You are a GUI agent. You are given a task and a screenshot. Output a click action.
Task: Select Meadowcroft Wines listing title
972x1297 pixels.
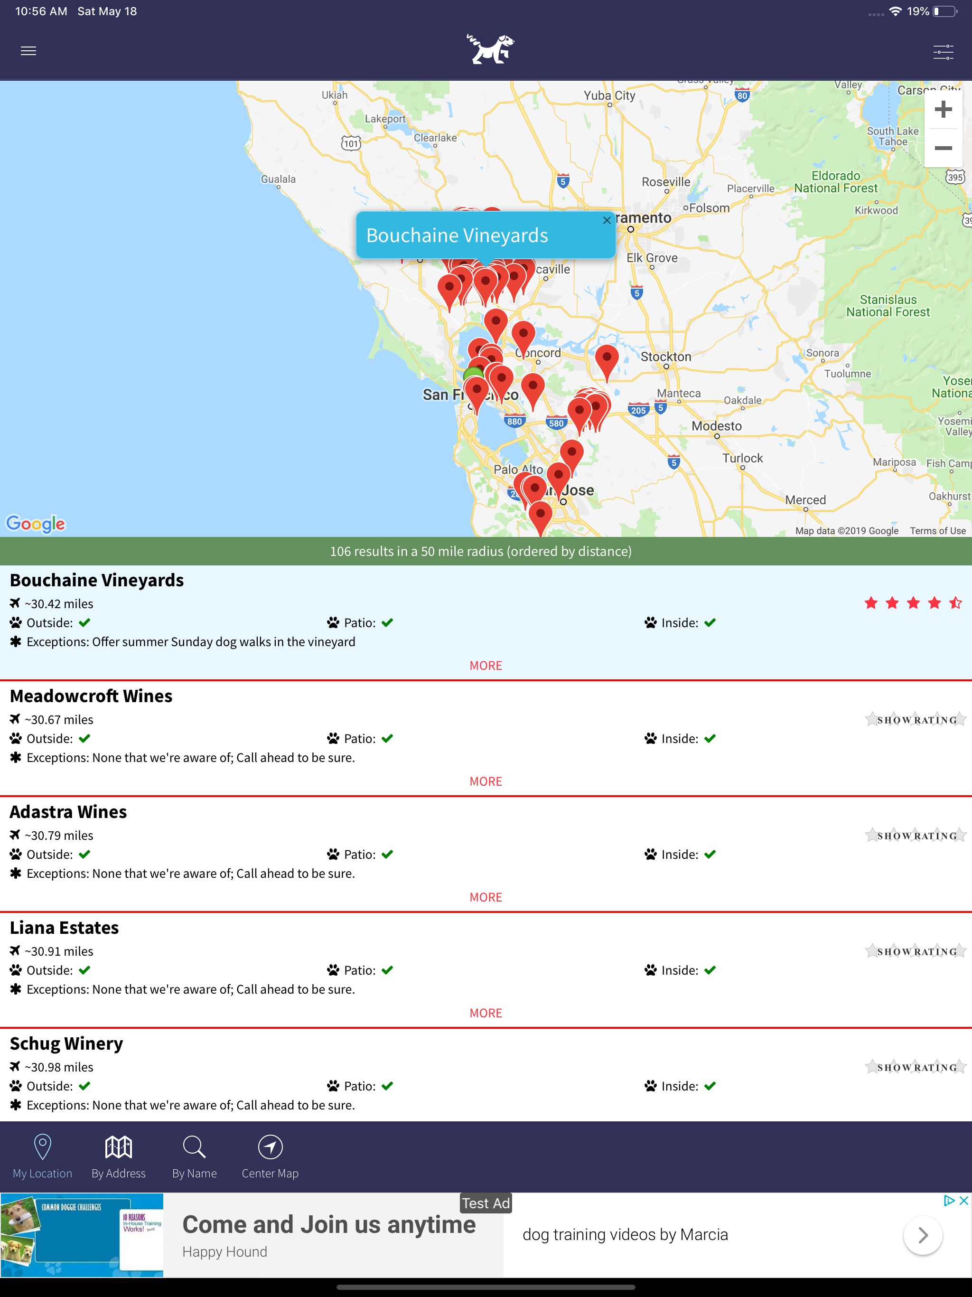[91, 696]
